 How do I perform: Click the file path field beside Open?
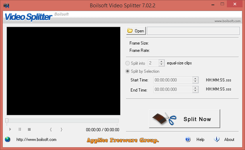193,31
